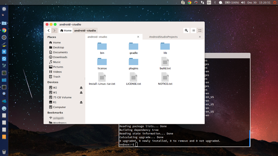Open Chrome indicator in top panel
This screenshot has height=156, width=278.
click(x=189, y=2)
